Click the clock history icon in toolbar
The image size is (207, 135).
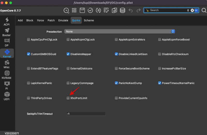(66, 10)
